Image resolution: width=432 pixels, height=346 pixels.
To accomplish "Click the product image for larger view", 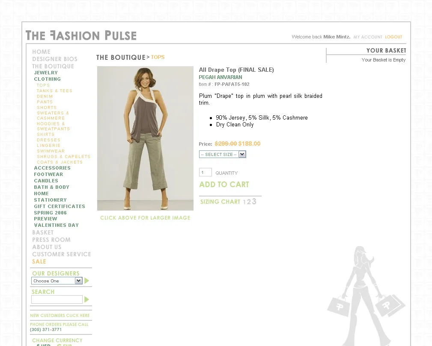I will (145, 138).
